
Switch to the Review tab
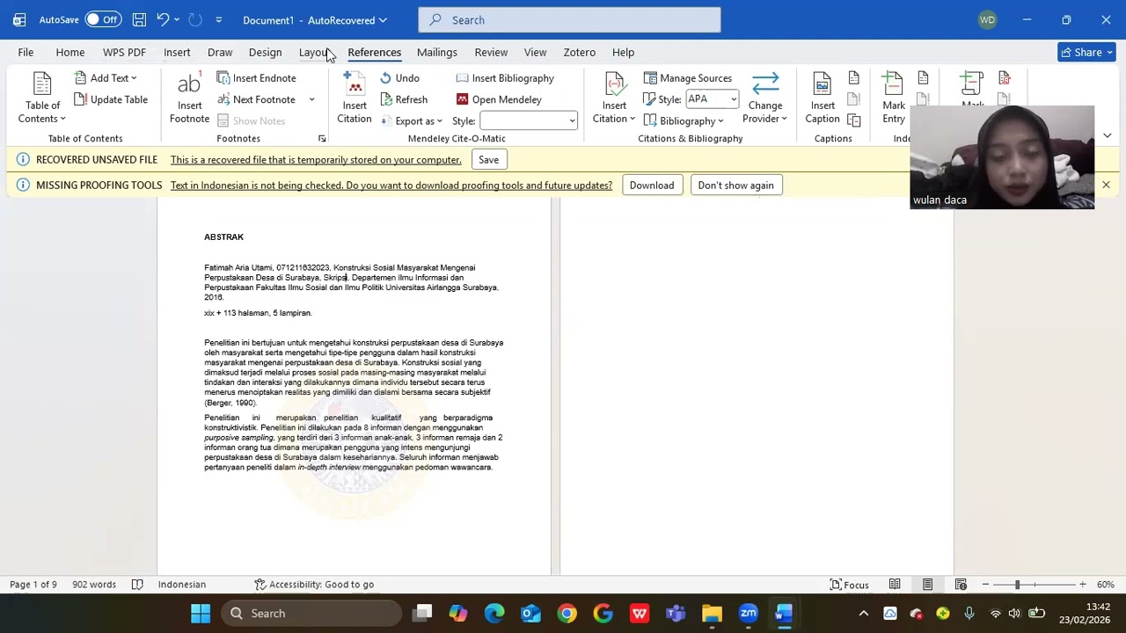[x=491, y=52]
